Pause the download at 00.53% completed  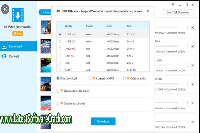pyautogui.click(x=187, y=46)
